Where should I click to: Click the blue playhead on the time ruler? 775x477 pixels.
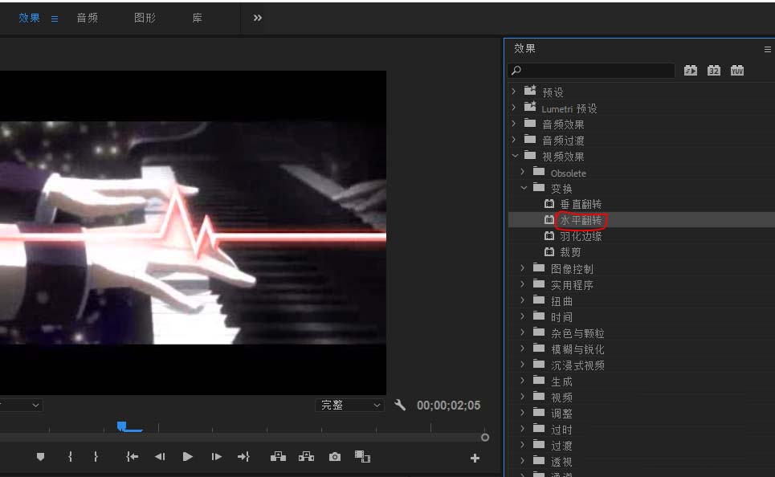click(x=122, y=426)
